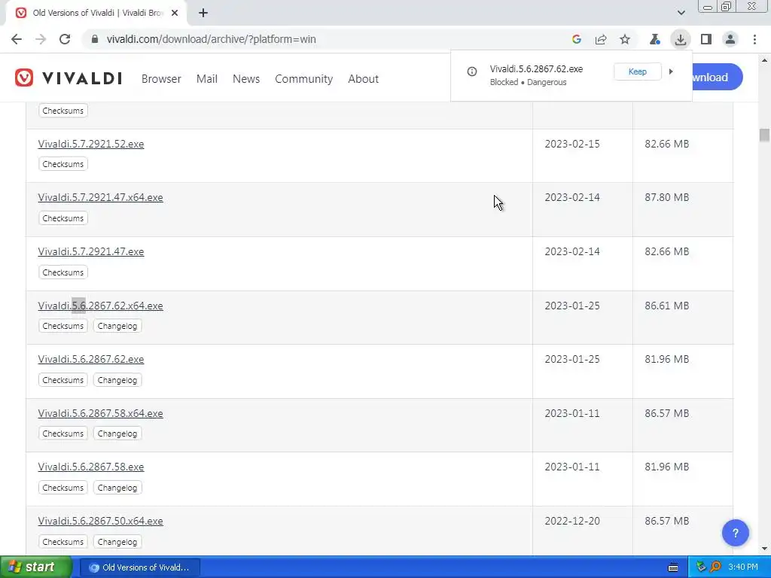The height and width of the screenshot is (578, 771).
Task: Open Checksums for Vivaldi.5.6.2867.58.exe
Action: (x=63, y=488)
